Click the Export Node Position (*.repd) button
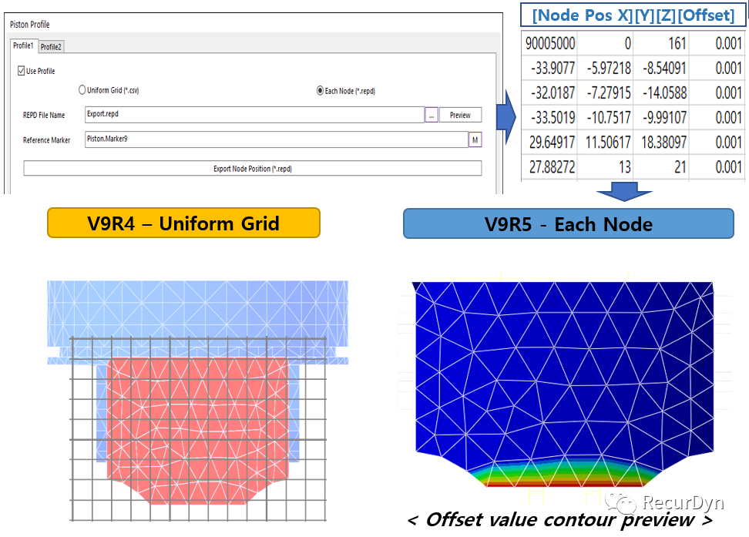The width and height of the screenshot is (749, 537). pyautogui.click(x=252, y=168)
